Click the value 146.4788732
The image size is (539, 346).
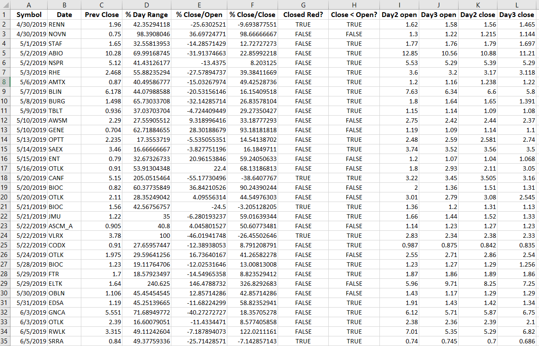tap(199, 284)
